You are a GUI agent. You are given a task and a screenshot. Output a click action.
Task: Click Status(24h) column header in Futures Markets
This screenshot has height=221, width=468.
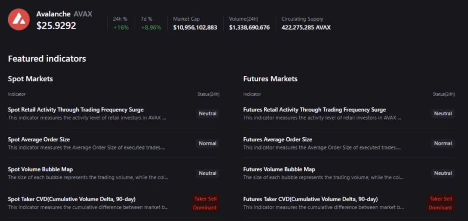(444, 94)
